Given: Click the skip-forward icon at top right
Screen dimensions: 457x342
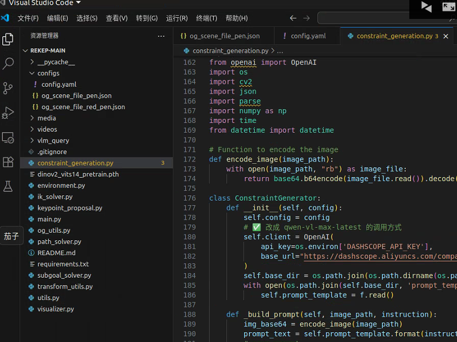Looking at the screenshot, I should pyautogui.click(x=427, y=7).
